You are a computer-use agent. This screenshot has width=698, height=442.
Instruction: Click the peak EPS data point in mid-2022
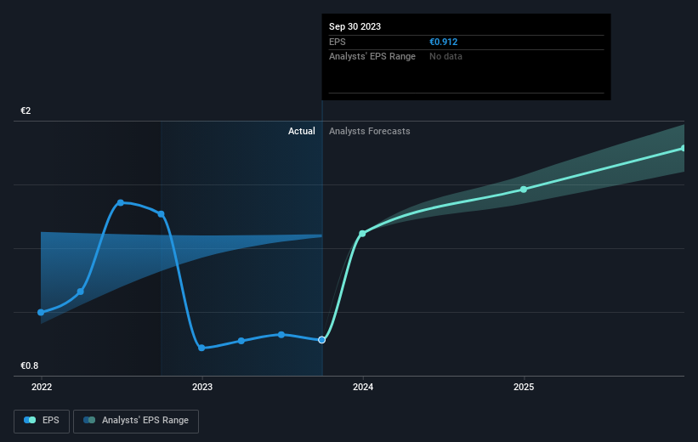pos(121,203)
